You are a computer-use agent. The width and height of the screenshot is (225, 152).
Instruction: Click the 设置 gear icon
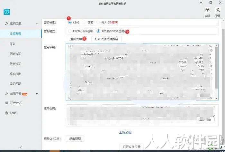coord(6,113)
